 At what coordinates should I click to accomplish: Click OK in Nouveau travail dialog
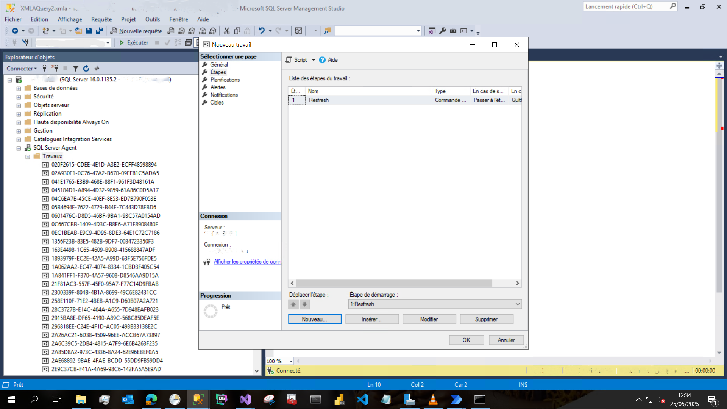click(466, 340)
